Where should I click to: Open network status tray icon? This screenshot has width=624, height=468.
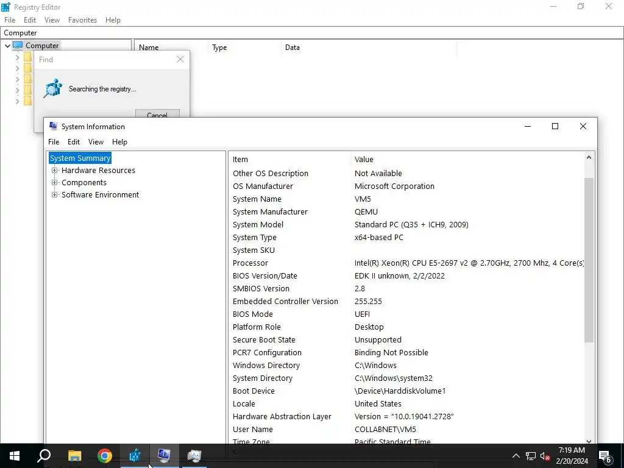pyautogui.click(x=531, y=456)
